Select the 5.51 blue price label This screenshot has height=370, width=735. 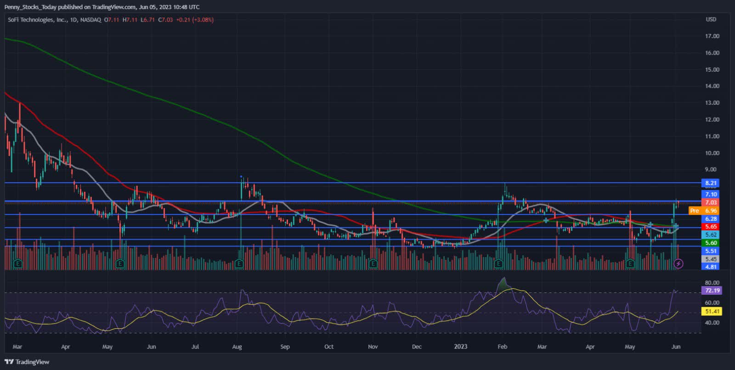point(711,251)
